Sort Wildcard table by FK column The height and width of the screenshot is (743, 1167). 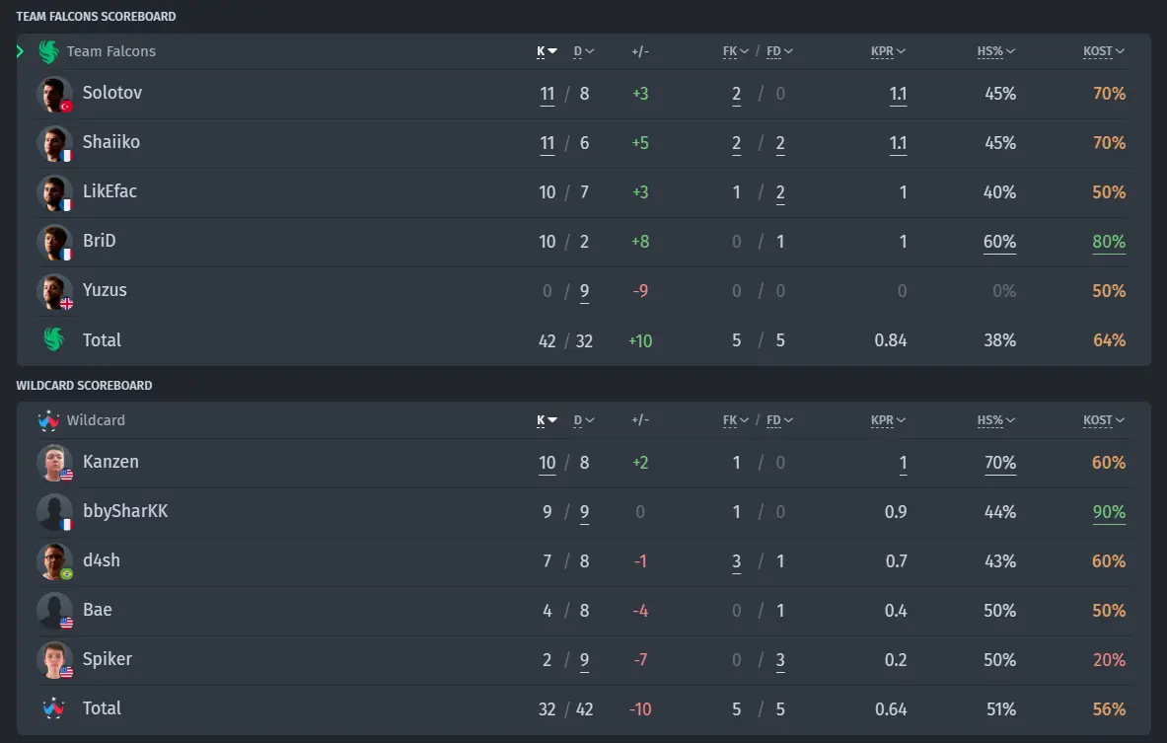click(735, 420)
